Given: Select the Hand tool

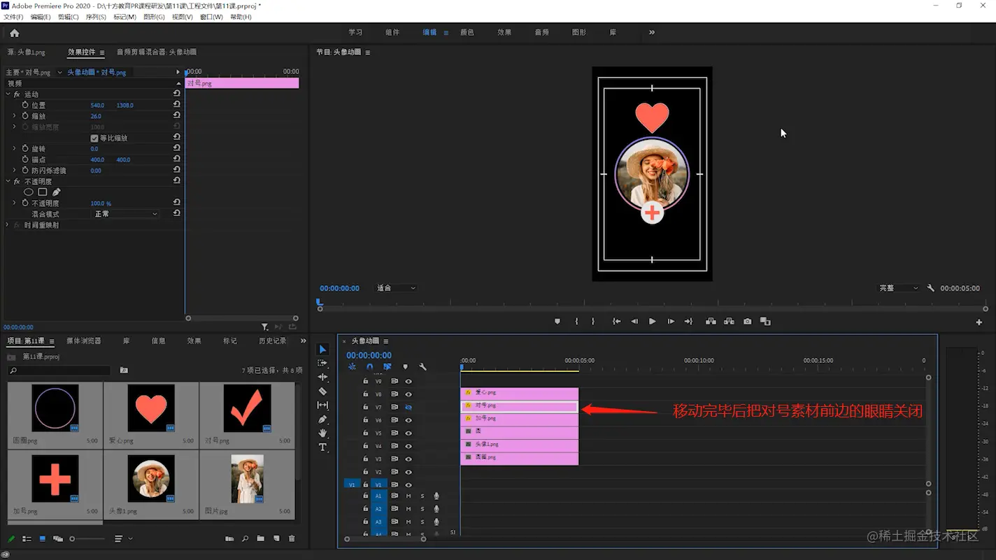Looking at the screenshot, I should tap(322, 433).
